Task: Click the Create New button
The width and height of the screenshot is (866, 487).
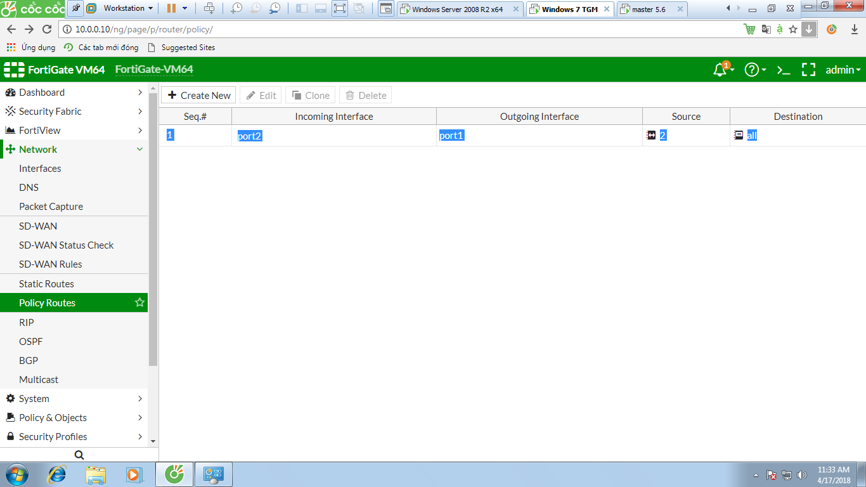Action: pos(198,95)
